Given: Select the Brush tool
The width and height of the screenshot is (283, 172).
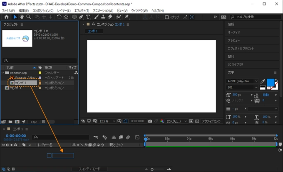Looking at the screenshot, I should [97, 17].
